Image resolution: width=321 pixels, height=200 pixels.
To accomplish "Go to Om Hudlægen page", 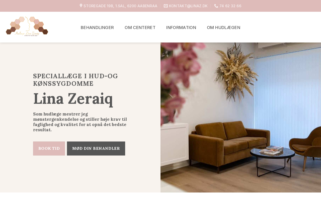I will coord(223,27).
